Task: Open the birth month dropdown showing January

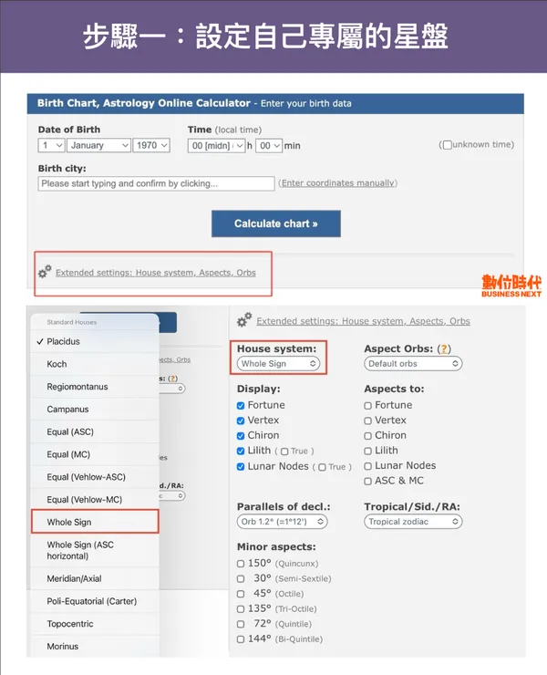Action: point(98,145)
